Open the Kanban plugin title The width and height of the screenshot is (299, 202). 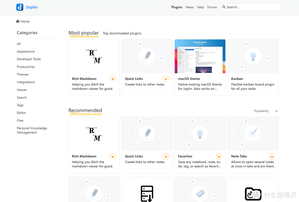point(237,79)
